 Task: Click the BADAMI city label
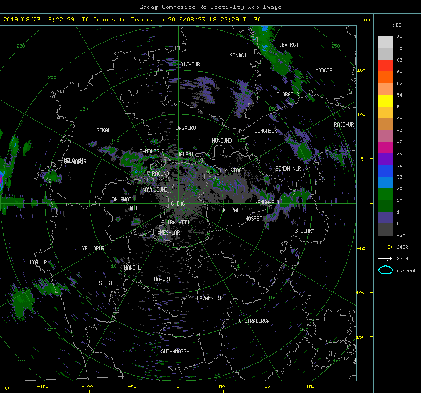pos(185,154)
